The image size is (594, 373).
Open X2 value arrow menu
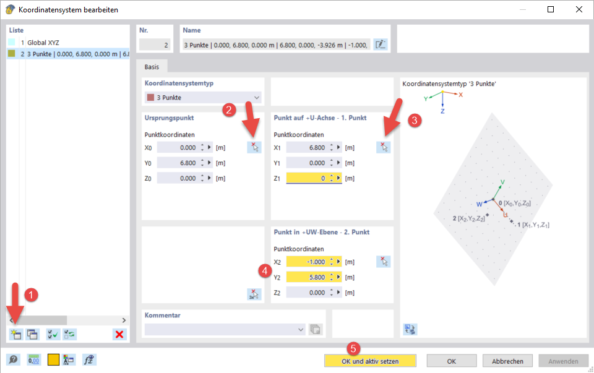coord(338,262)
